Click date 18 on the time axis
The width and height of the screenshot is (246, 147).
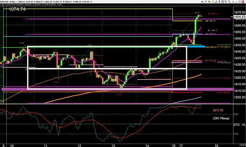[216, 145]
